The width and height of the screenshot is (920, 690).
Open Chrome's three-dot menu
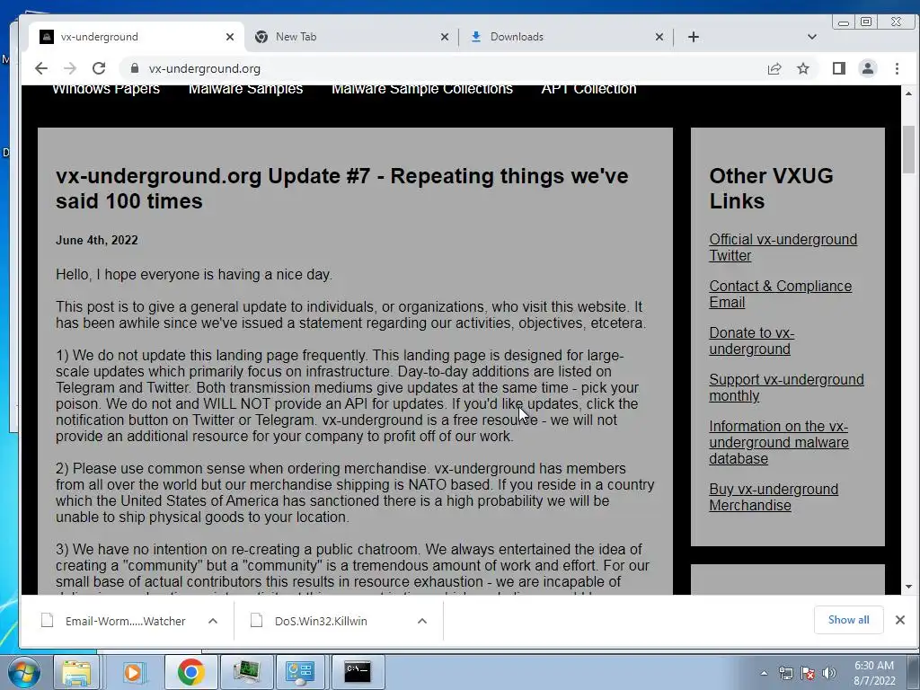tap(897, 68)
